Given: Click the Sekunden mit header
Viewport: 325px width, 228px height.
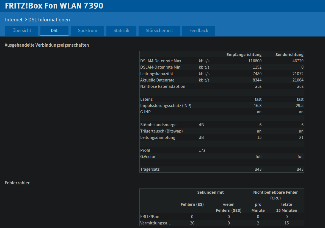Looking at the screenshot, I should click(x=210, y=192).
